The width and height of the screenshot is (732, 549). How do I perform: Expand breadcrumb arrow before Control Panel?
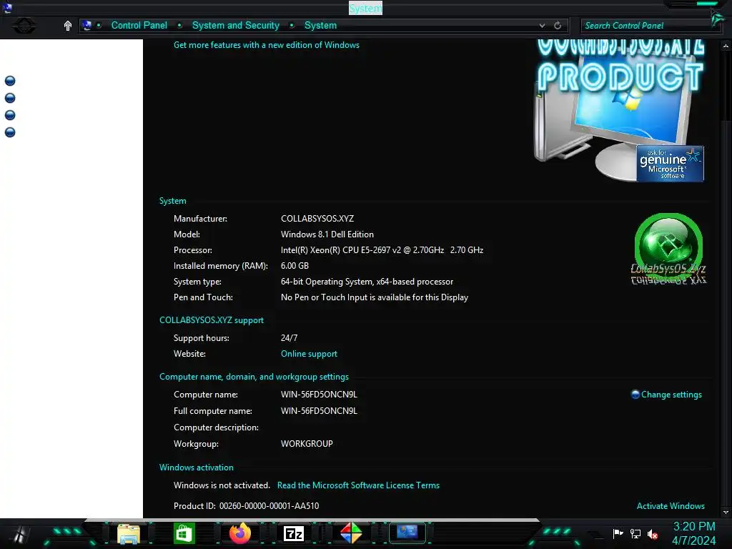[x=99, y=25]
